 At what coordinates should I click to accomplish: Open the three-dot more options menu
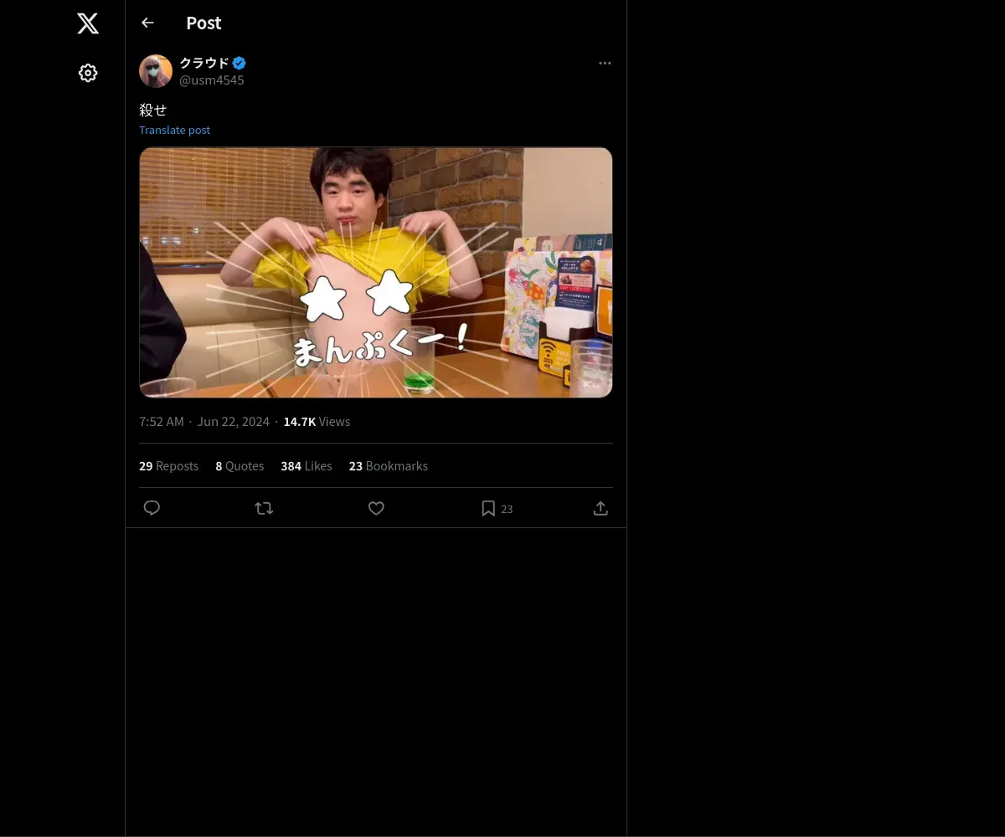point(605,64)
